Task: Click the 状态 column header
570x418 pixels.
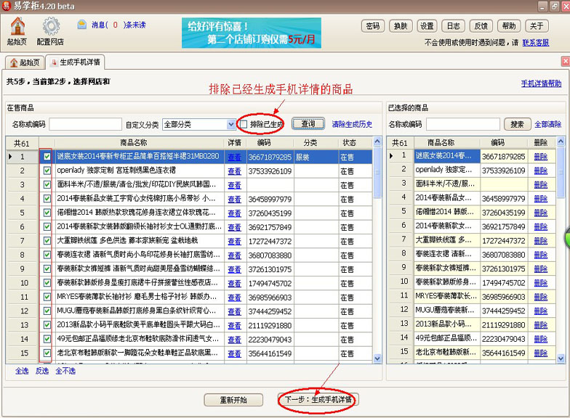Action: [x=349, y=142]
